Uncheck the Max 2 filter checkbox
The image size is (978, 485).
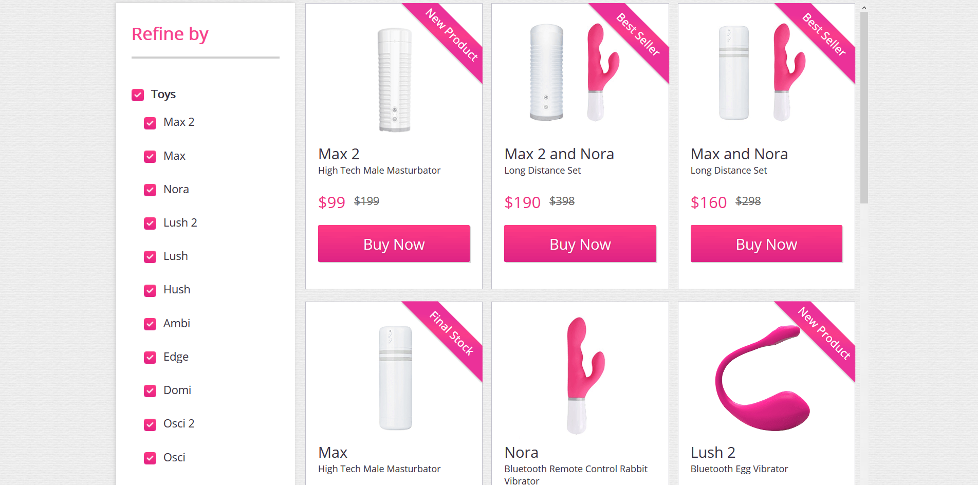point(150,123)
